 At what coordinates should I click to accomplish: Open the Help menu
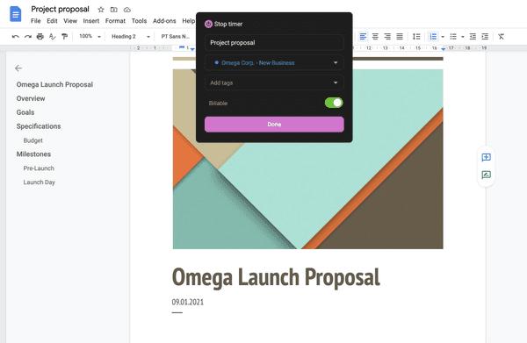tap(188, 21)
